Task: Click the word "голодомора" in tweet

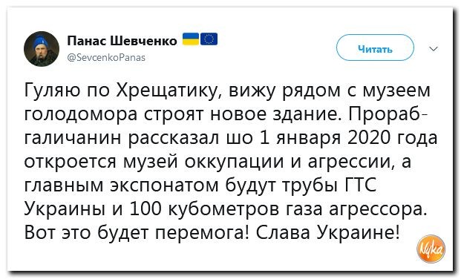Action: click(x=81, y=115)
